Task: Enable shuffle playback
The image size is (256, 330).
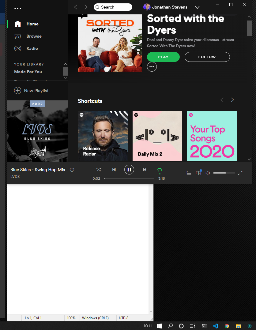Action: coord(99,170)
